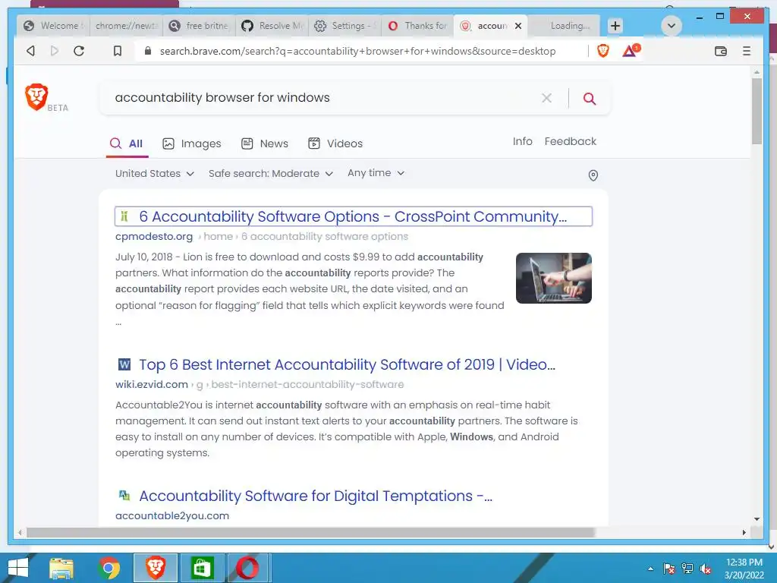Click the Action Center flag icon

pos(668,569)
